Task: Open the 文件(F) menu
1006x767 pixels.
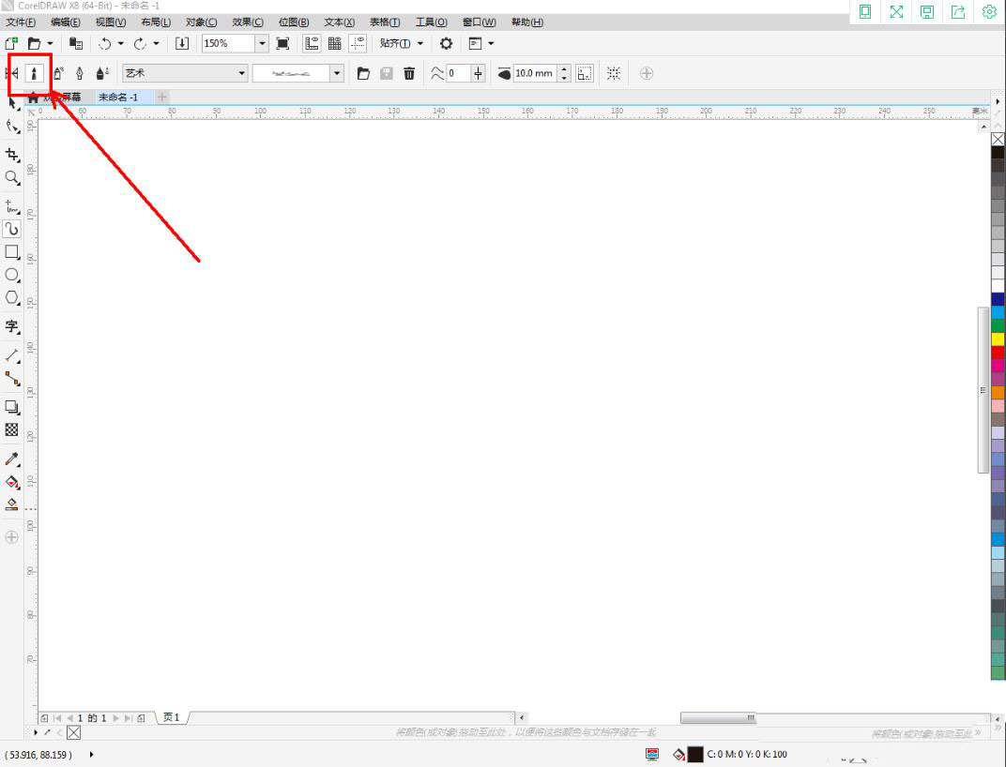Action: pyautogui.click(x=21, y=22)
